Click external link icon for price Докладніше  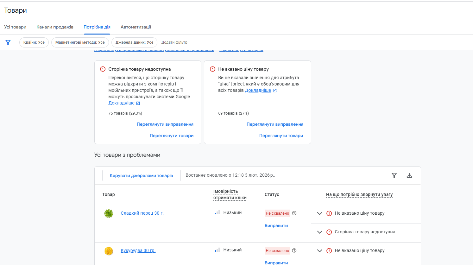(x=275, y=91)
